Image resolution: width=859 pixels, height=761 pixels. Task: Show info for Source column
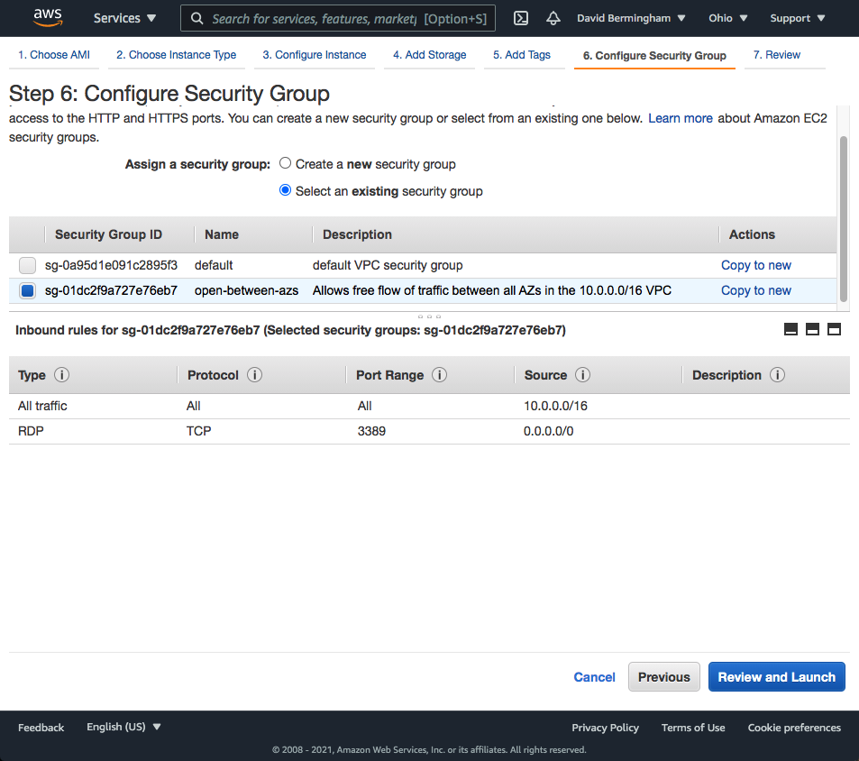583,375
